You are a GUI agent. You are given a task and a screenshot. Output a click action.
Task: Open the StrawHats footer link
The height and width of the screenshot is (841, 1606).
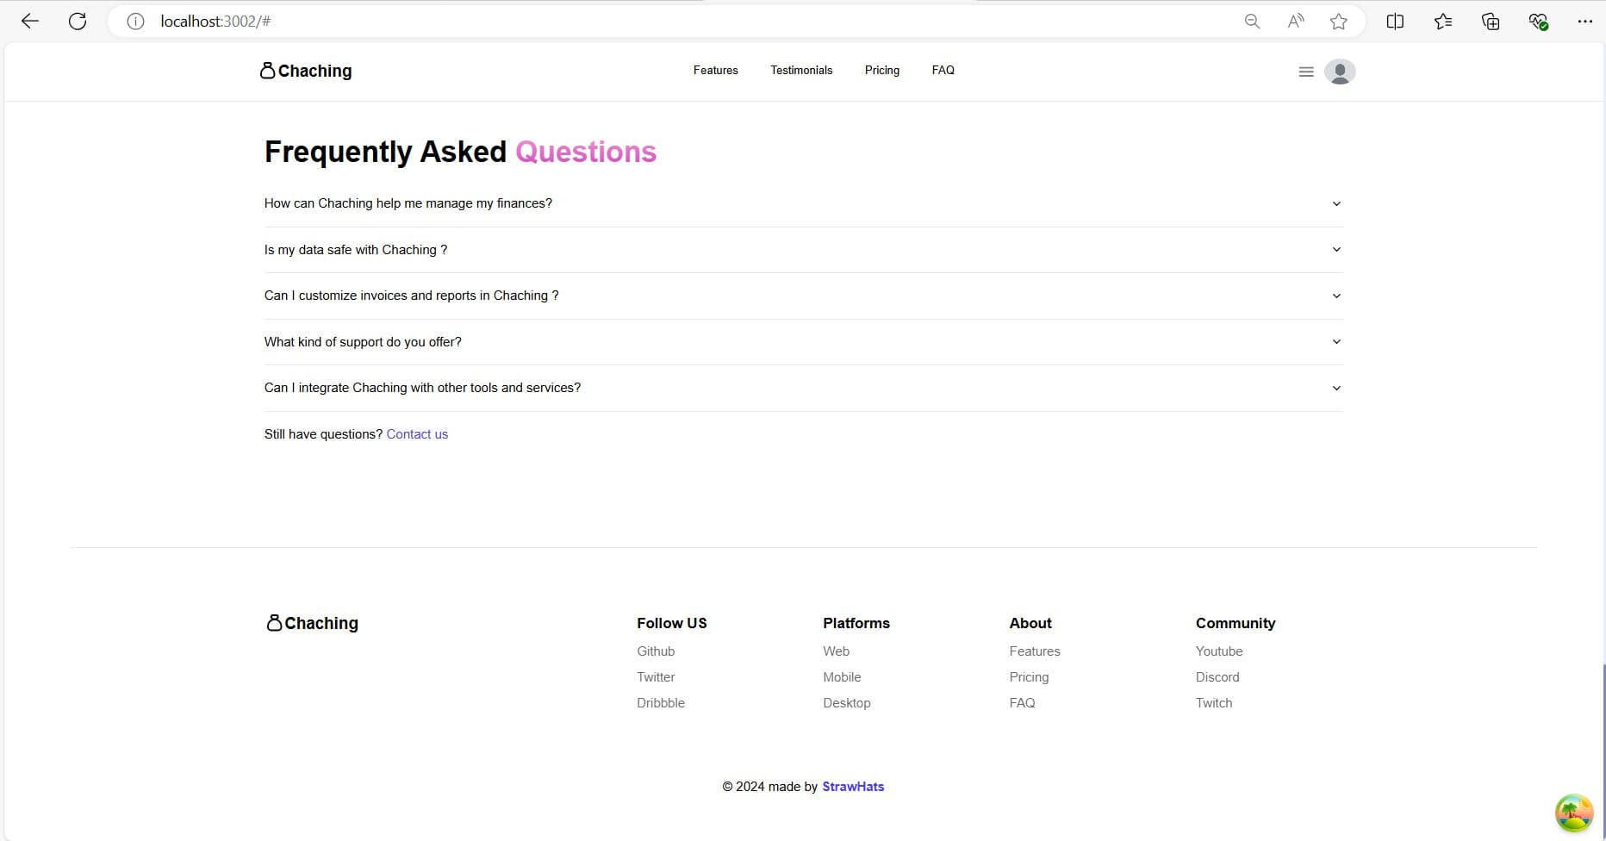tap(853, 787)
